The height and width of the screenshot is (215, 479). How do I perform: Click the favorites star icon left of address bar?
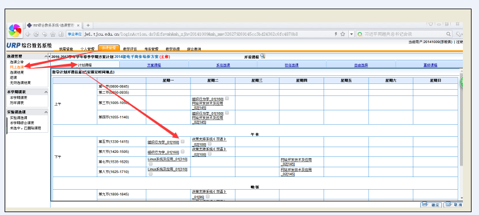pos(53,34)
